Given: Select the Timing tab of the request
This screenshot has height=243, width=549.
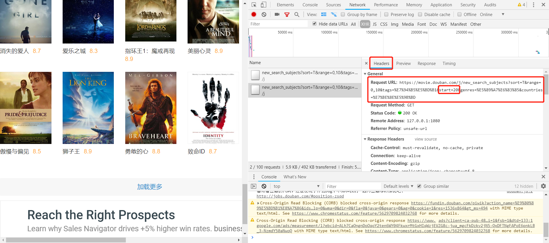Looking at the screenshot, I should 449,63.
